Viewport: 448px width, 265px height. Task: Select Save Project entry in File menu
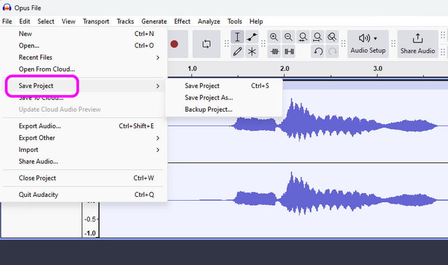(83, 86)
